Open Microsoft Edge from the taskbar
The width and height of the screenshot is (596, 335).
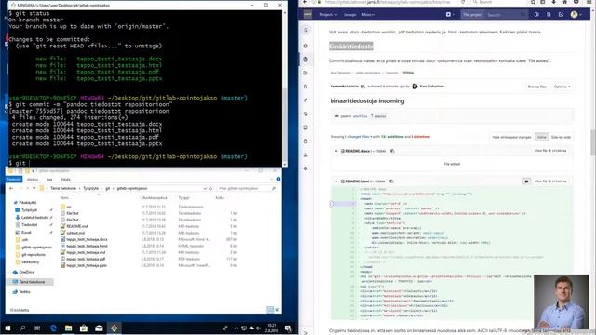[53, 328]
